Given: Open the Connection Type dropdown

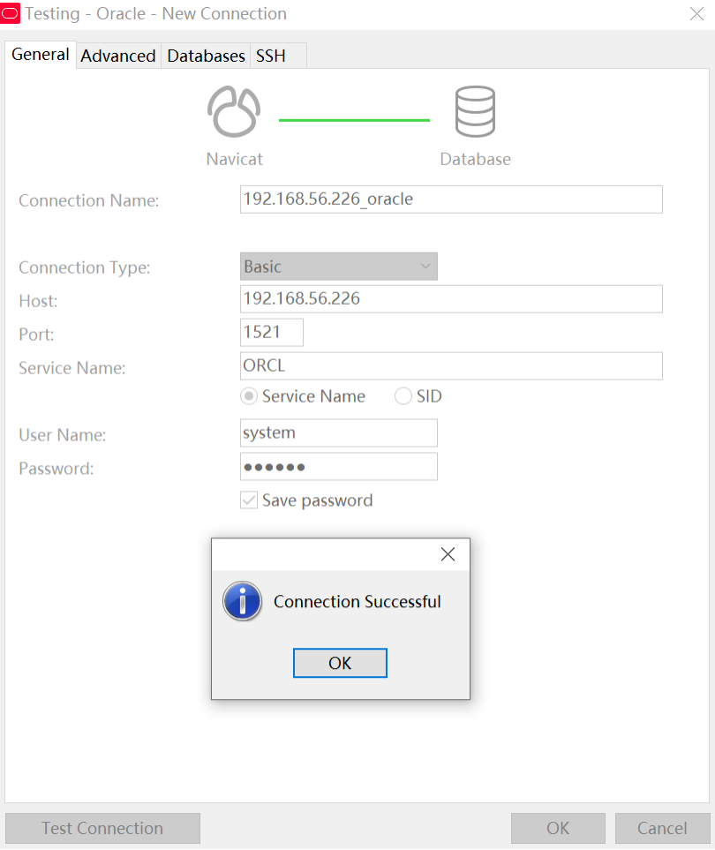Looking at the screenshot, I should point(339,267).
